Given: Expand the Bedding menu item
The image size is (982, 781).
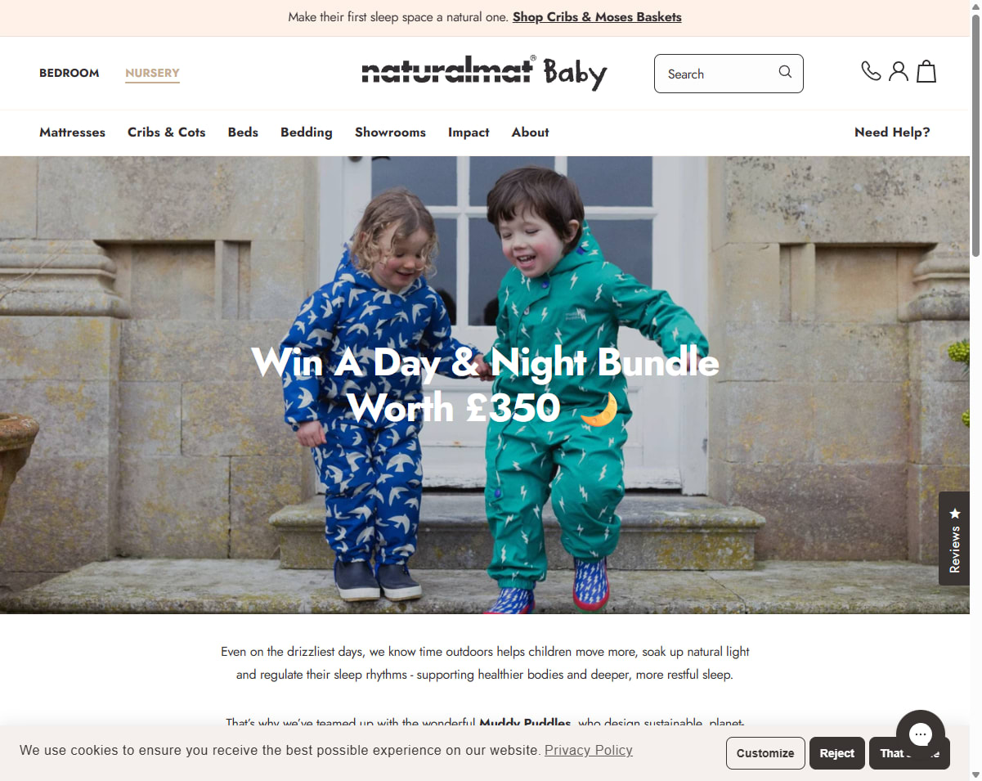Looking at the screenshot, I should pos(307,132).
